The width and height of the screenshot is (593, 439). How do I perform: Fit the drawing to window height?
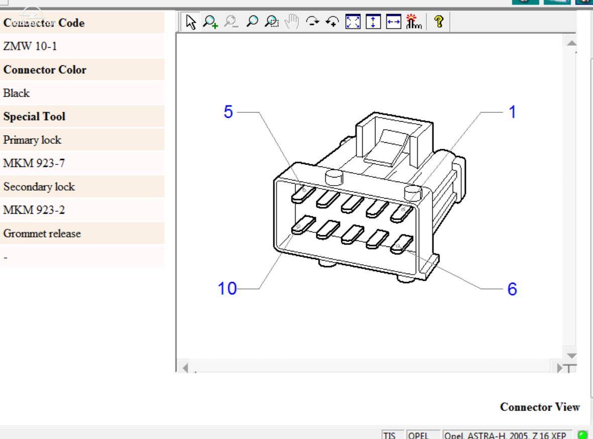pos(373,22)
